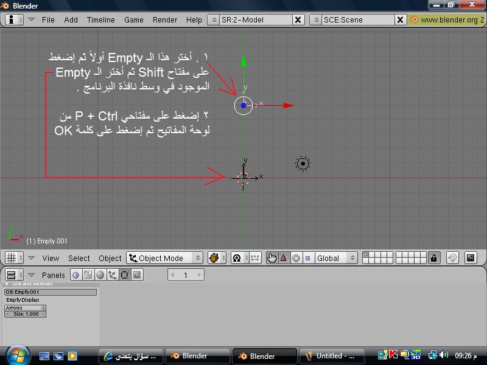The width and height of the screenshot is (487, 365).
Task: Open the Timeline menu
Action: click(x=101, y=20)
